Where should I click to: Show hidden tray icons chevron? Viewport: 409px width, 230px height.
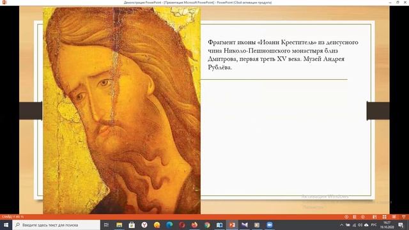point(342,225)
